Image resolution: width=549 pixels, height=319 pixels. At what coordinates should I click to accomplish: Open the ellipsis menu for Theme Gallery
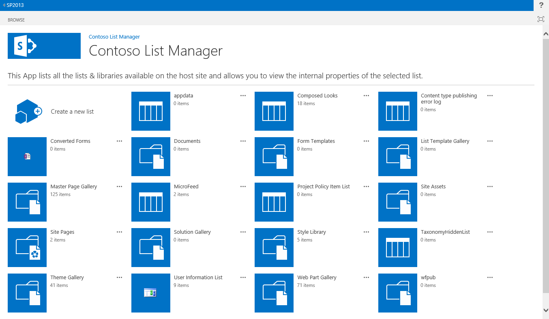pyautogui.click(x=119, y=278)
